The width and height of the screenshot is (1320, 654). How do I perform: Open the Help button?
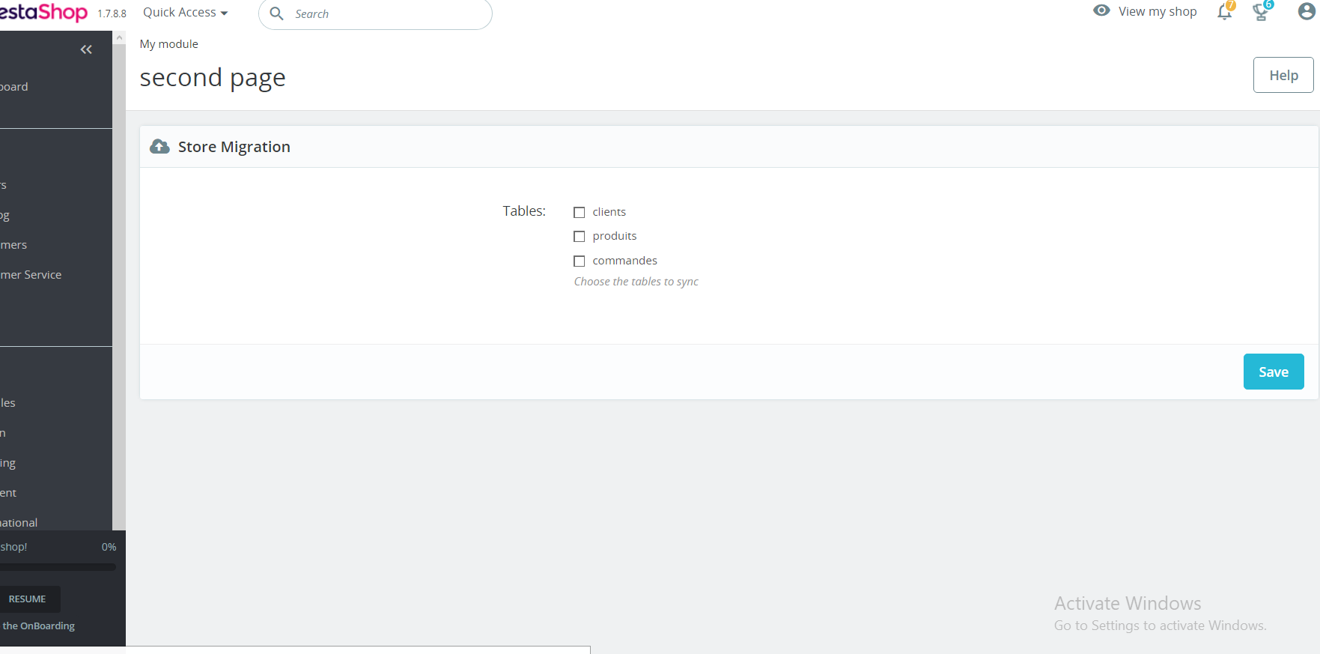(x=1283, y=75)
